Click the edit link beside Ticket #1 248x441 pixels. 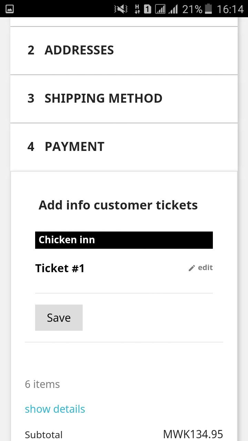(205, 268)
